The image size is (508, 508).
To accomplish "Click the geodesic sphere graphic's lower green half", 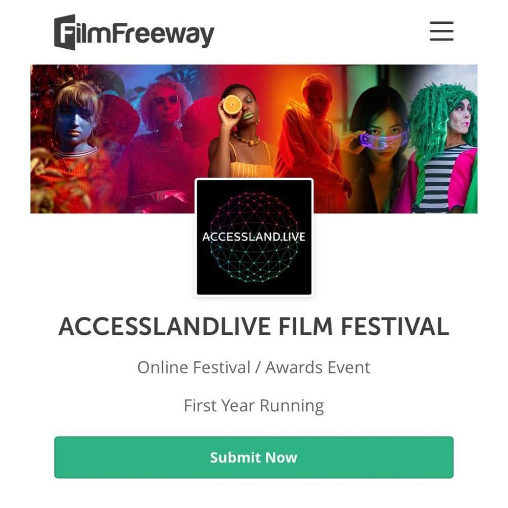I will 254,263.
